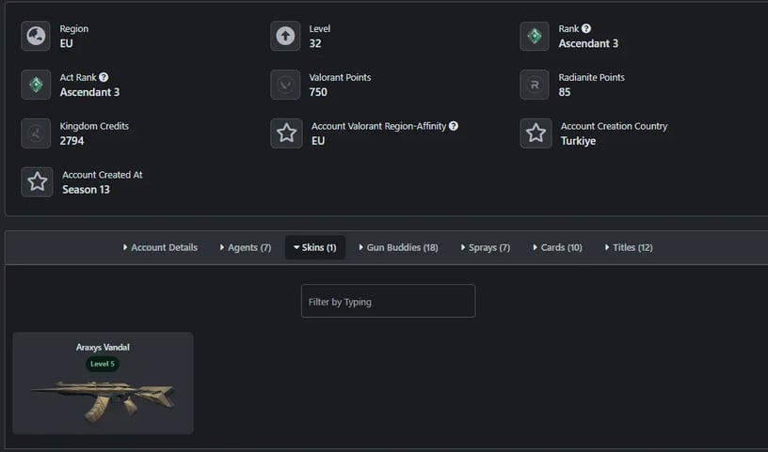The height and width of the screenshot is (452, 768).
Task: Click the Region-Affinity star icon
Action: [286, 133]
